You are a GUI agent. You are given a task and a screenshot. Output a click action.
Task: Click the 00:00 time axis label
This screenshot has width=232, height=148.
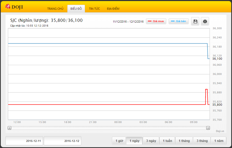tap(118, 122)
